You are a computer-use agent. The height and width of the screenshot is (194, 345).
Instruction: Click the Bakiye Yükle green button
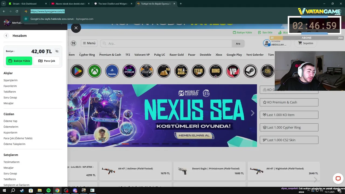click(x=19, y=61)
